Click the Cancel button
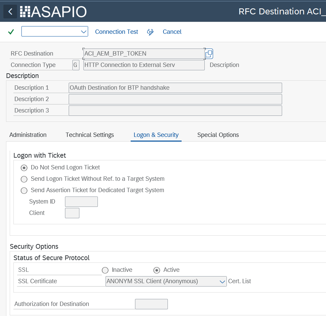 tap(172, 32)
